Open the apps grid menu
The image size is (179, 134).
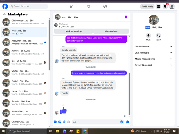[x=158, y=6]
